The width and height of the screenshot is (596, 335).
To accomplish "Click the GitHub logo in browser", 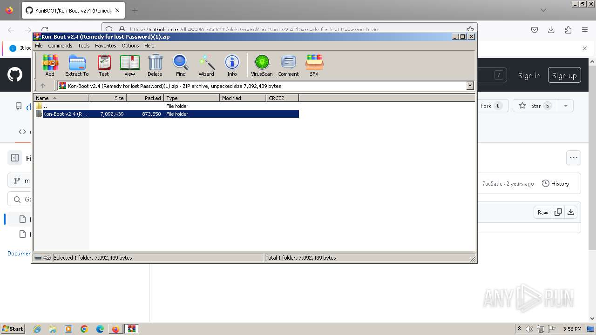I will (x=15, y=74).
